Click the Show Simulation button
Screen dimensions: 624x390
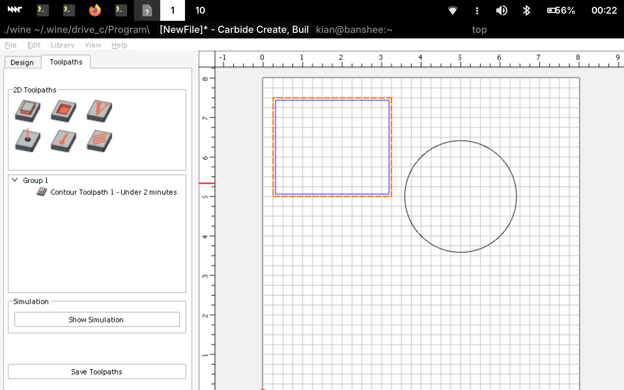pos(97,319)
